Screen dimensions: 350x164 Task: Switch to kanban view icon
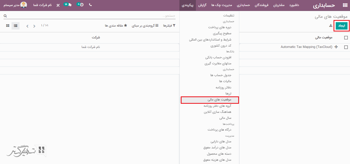click(8, 26)
